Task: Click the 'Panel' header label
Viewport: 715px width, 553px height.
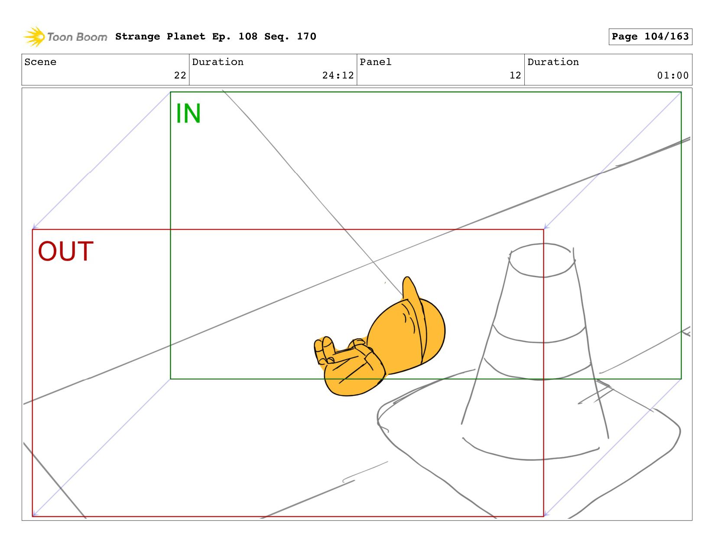Action: [375, 62]
